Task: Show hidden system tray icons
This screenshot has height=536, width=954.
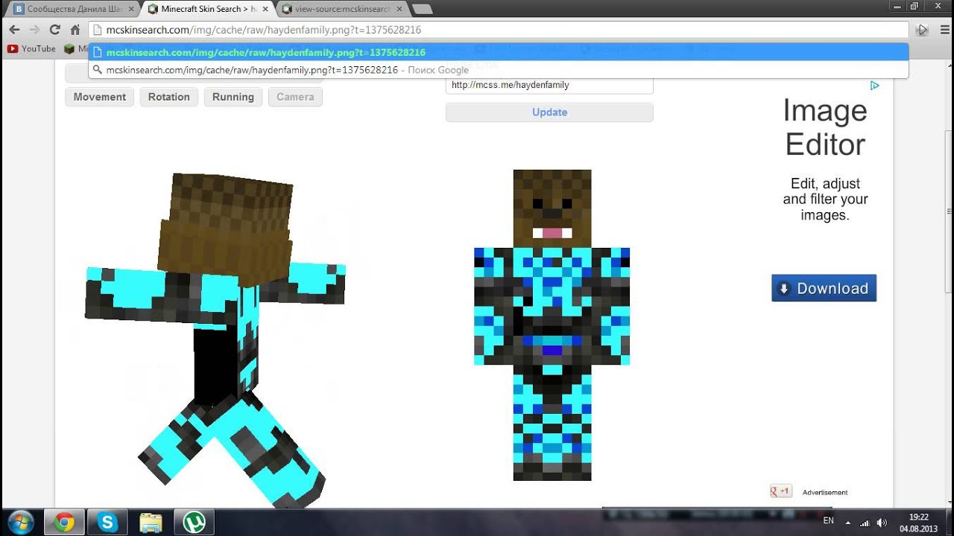Action: 848,522
